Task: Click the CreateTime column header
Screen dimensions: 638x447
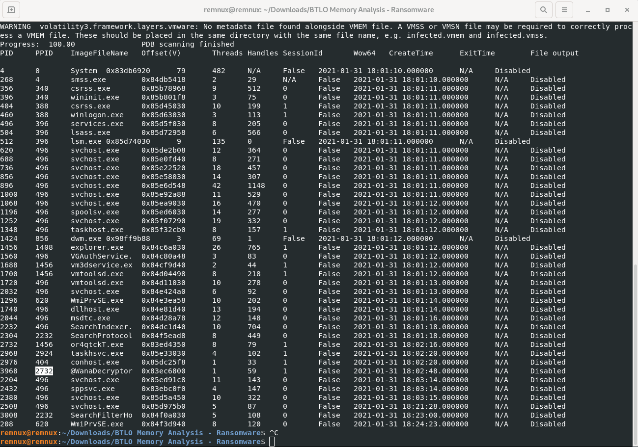Action: coord(411,53)
